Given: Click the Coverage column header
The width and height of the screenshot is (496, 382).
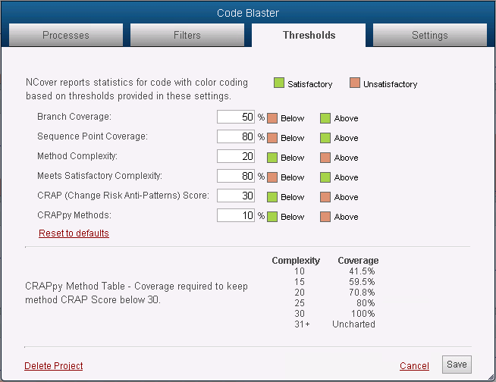Looking at the screenshot, I should (x=358, y=260).
